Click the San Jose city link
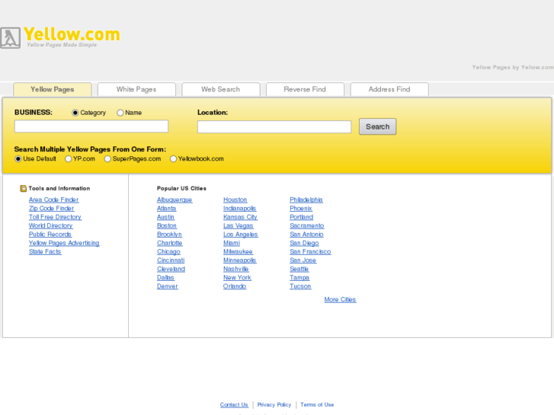The image size is (554, 415). 303,260
